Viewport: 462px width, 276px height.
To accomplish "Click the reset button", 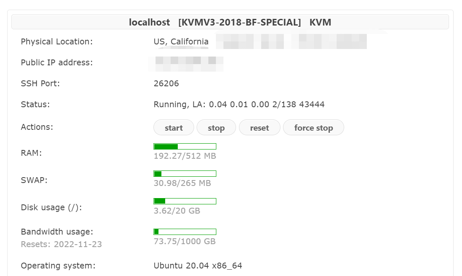I will coord(259,128).
